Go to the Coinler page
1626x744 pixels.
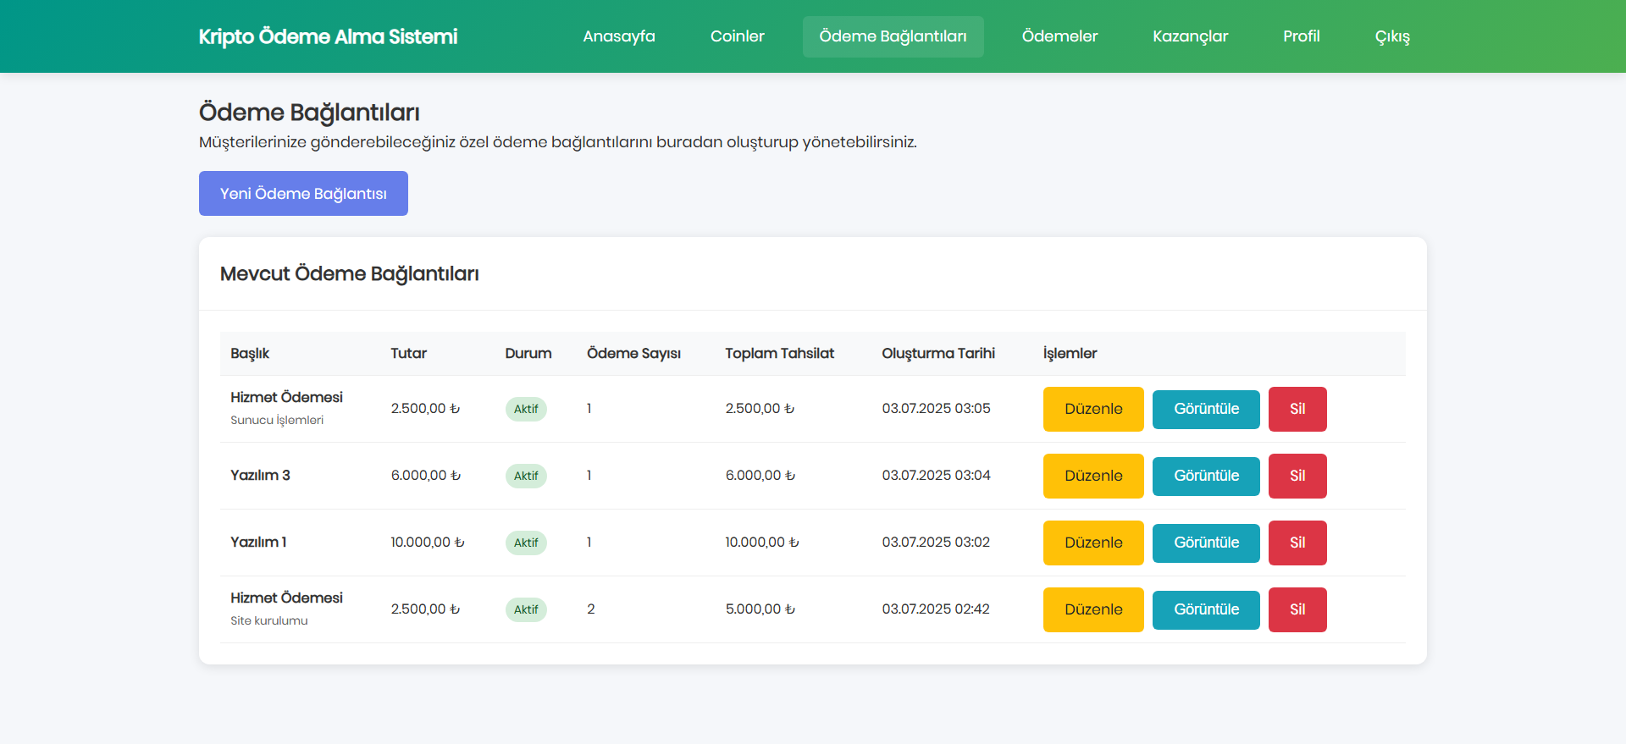click(737, 36)
